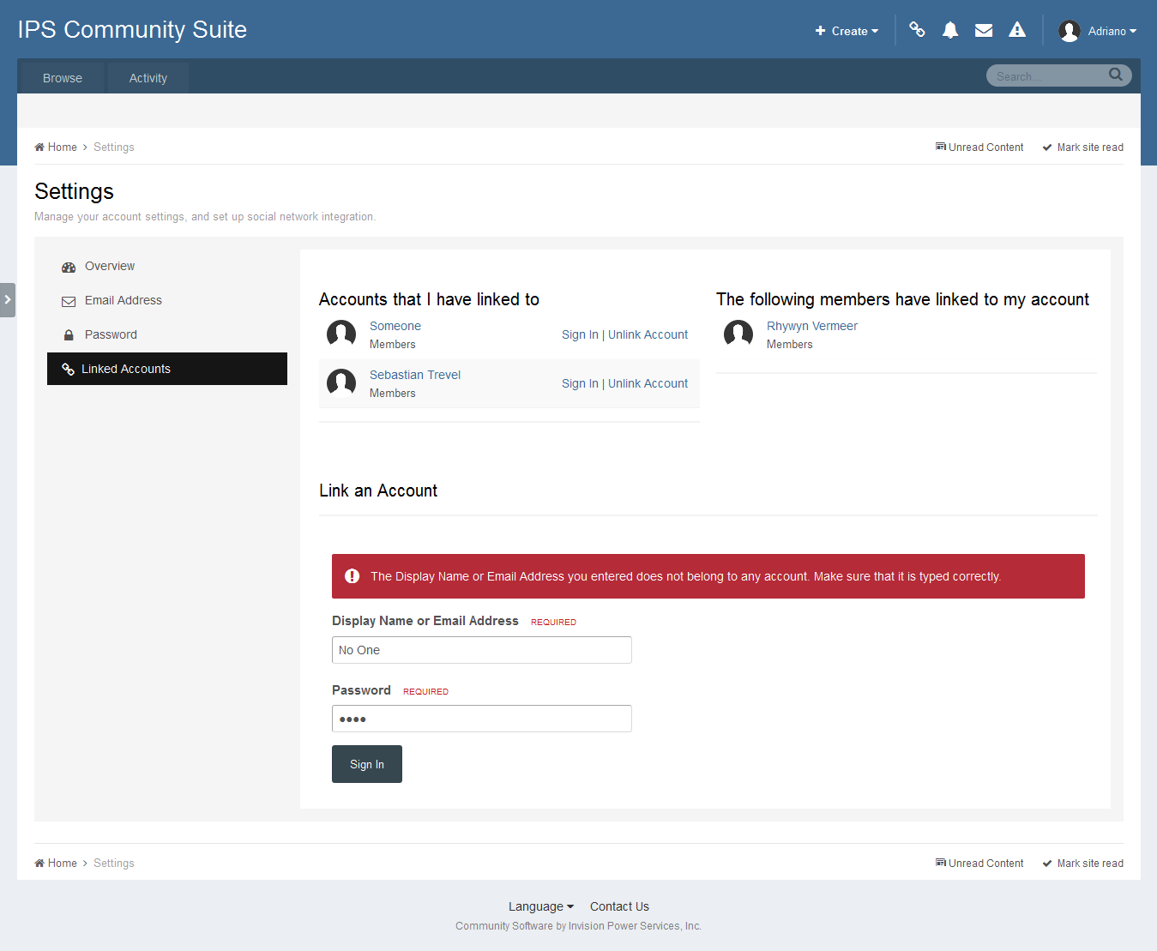Image resolution: width=1157 pixels, height=951 pixels.
Task: Open Community Software by Invision Power Services link
Action: 578,926
